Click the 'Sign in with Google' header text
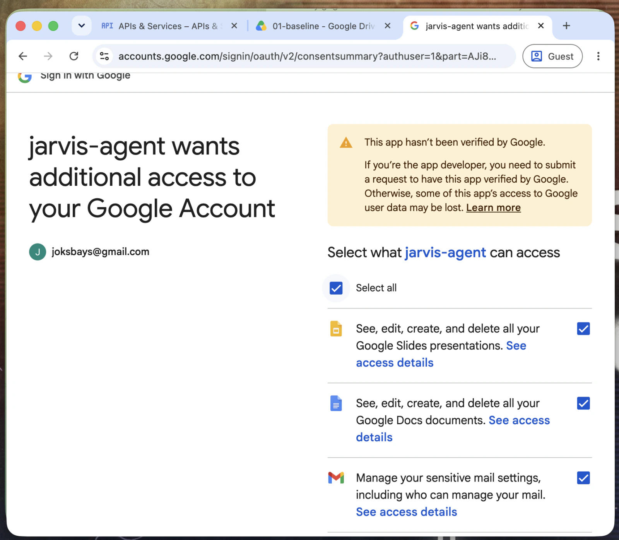Viewport: 619px width, 540px height. [85, 76]
